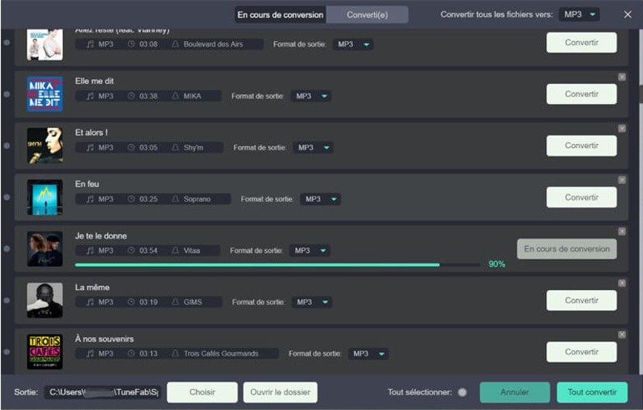
Task: Close the converter window with X
Action: (628, 15)
